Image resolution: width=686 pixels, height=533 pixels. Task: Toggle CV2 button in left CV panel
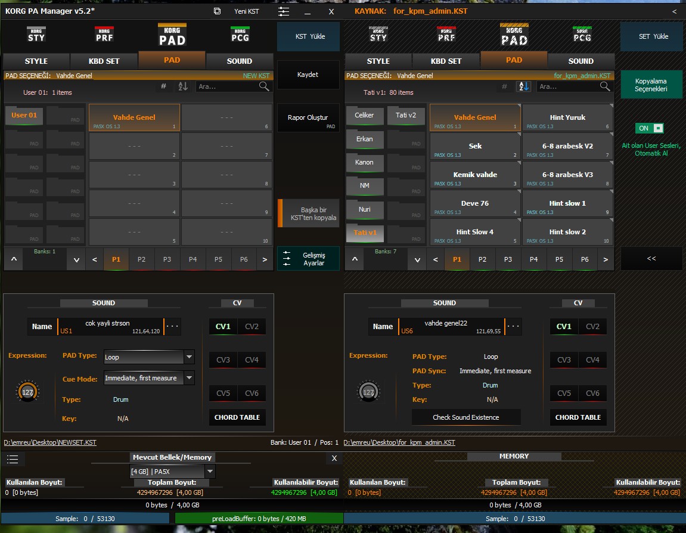coord(252,327)
